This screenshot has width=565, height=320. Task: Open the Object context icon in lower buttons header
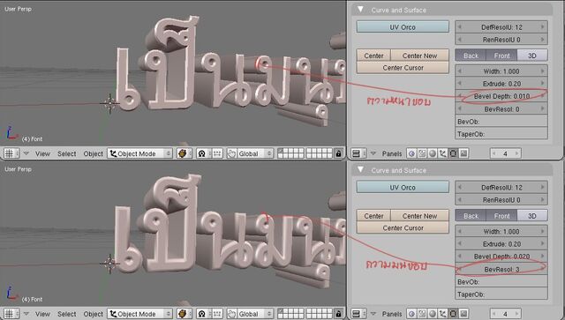point(443,314)
